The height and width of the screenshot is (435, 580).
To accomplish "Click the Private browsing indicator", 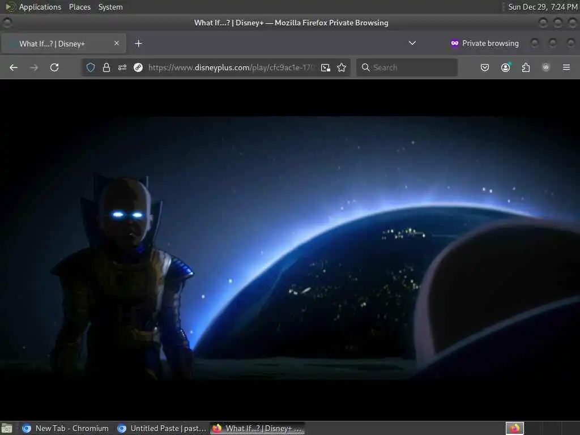I will 484,43.
